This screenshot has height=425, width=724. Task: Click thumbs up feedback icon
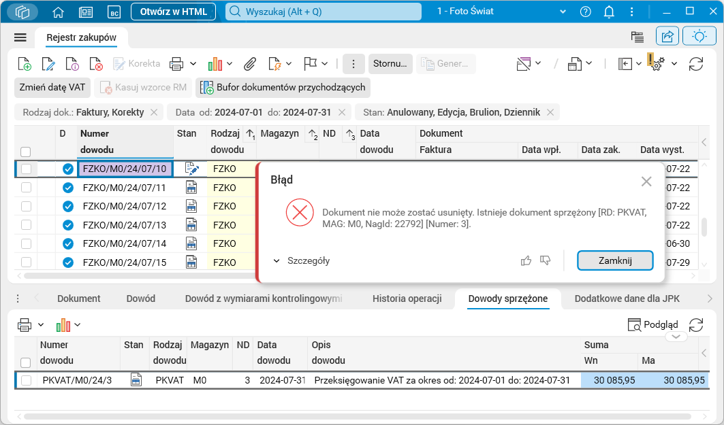[526, 261]
